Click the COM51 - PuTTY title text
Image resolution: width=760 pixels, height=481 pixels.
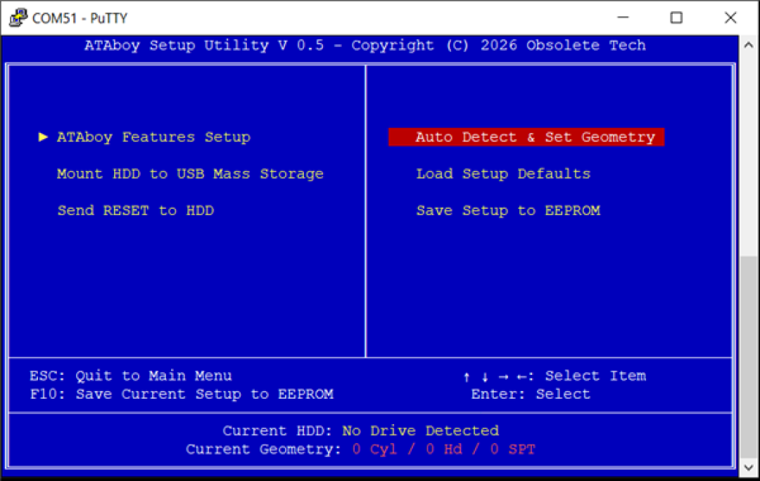click(x=80, y=18)
